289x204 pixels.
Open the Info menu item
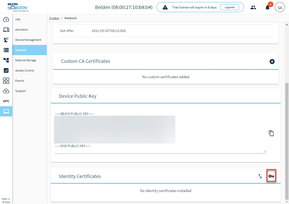point(29,19)
